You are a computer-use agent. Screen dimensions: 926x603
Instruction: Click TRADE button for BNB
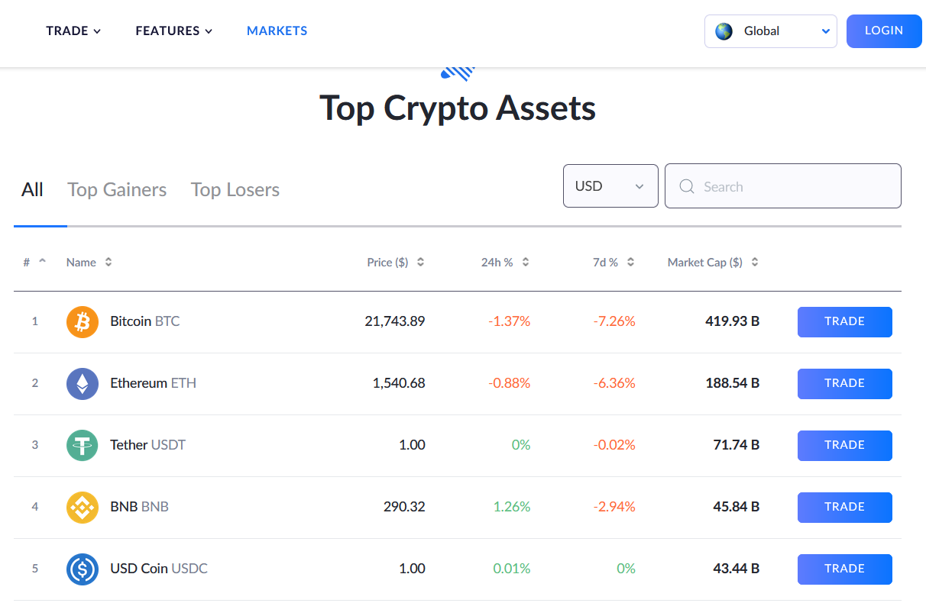pyautogui.click(x=845, y=508)
